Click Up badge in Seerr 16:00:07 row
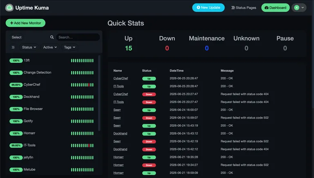Viewport: 314px width, 178px height. [149, 110]
